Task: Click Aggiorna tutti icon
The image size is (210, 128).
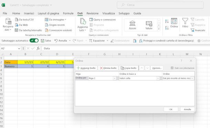Action: (83, 21)
